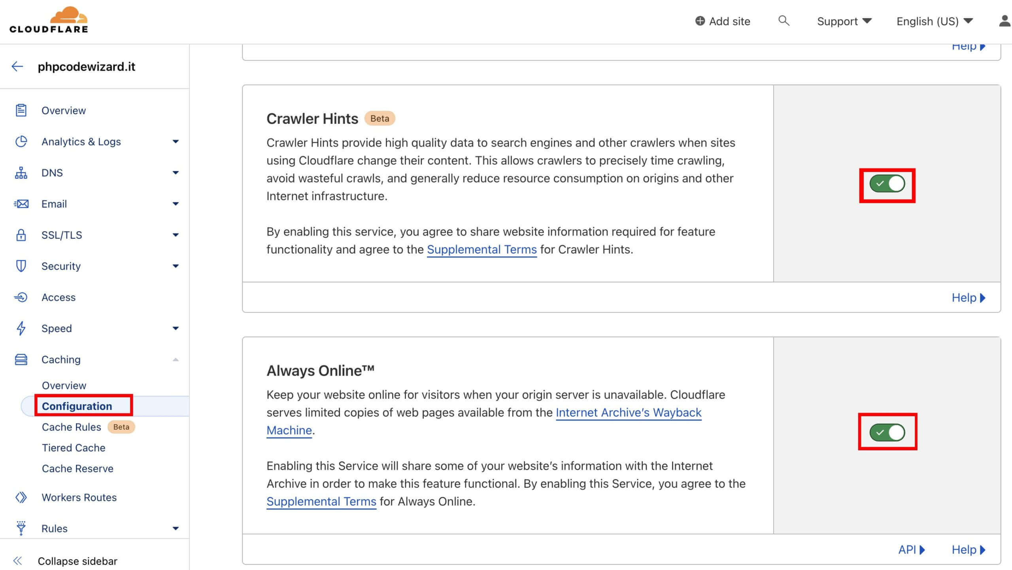Click the Analytics & Logs icon
The width and height of the screenshot is (1012, 570).
coord(21,141)
